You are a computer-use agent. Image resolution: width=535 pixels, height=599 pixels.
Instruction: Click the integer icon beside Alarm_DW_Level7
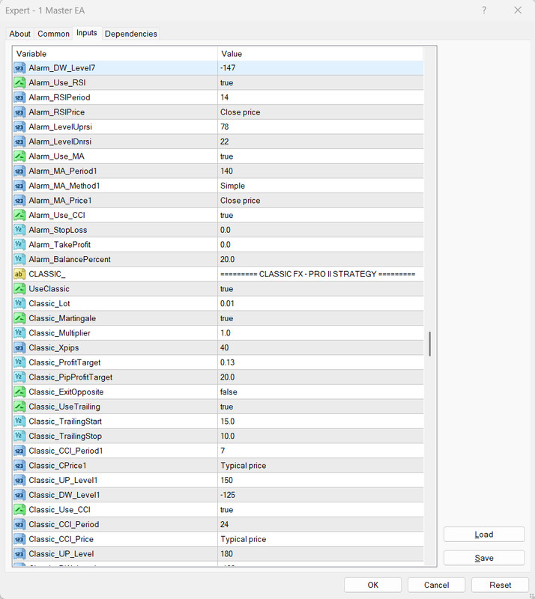pyautogui.click(x=19, y=68)
